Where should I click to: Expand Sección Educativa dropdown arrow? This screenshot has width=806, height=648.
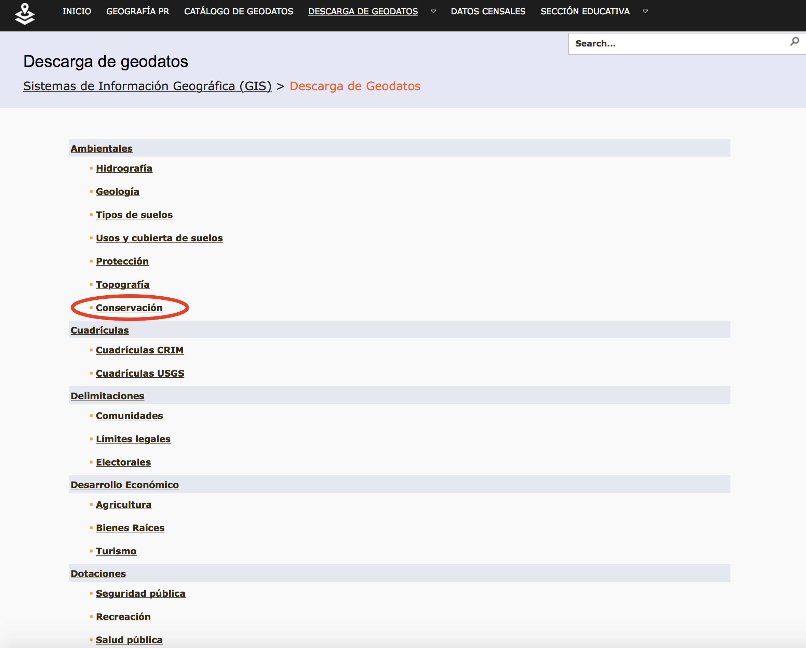point(645,11)
